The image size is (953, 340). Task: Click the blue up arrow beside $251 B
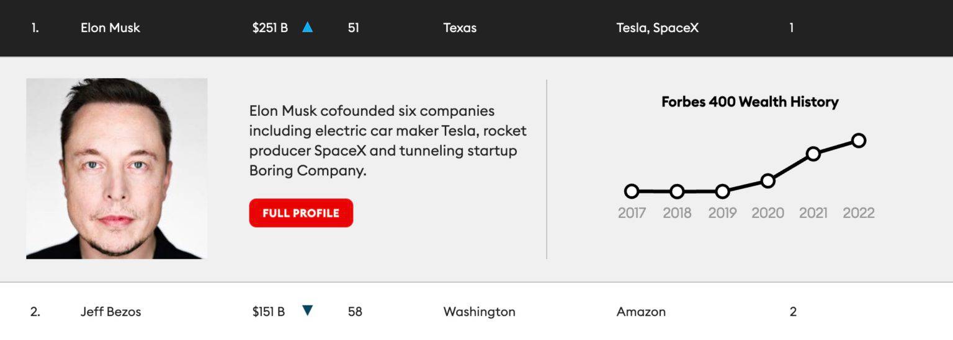pyautogui.click(x=307, y=27)
